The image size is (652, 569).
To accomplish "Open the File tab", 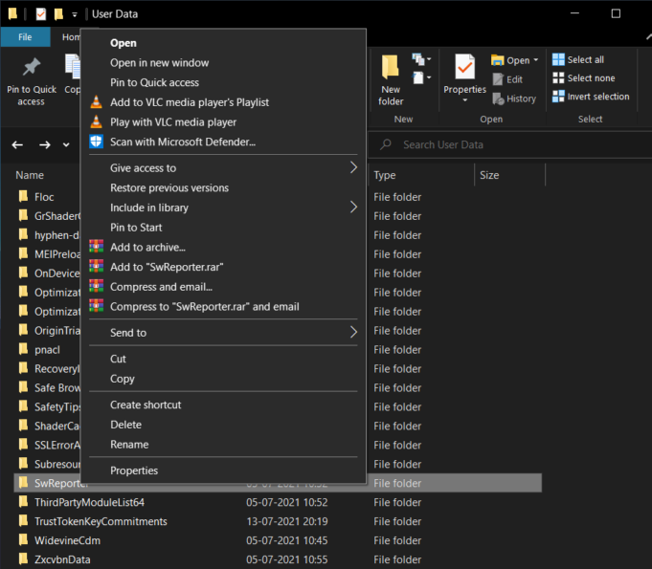I will (x=25, y=37).
